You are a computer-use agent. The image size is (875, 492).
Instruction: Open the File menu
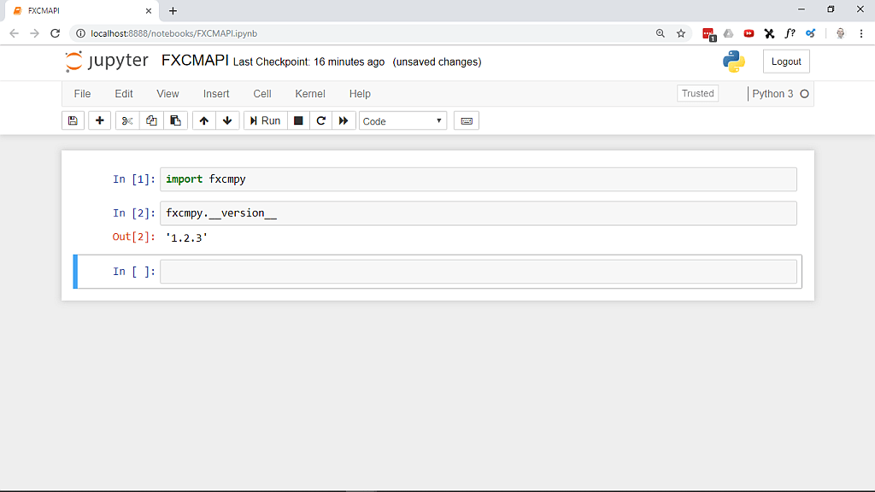click(82, 94)
